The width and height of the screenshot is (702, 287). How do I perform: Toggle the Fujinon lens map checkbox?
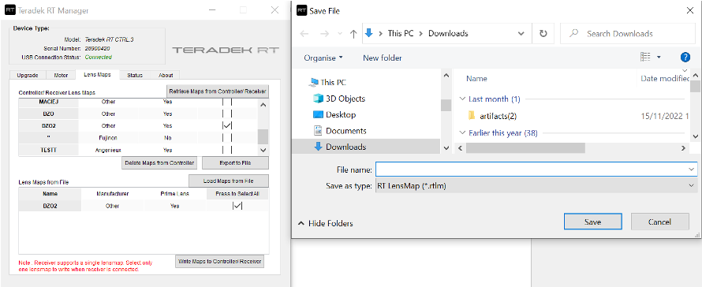click(227, 137)
